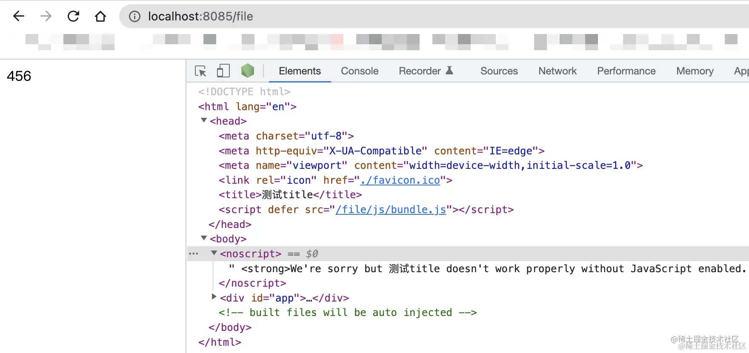Click the Recorder tab flask icon
Image resolution: width=749 pixels, height=353 pixels.
point(449,71)
